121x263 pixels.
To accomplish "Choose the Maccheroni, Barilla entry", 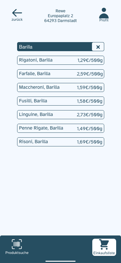I will point(61,87).
